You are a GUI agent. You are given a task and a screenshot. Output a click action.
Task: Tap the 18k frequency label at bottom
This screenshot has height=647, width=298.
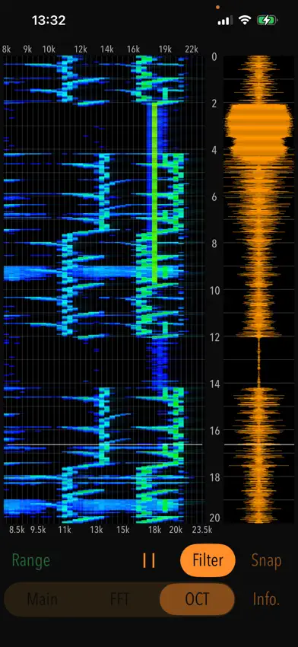pyautogui.click(x=154, y=530)
